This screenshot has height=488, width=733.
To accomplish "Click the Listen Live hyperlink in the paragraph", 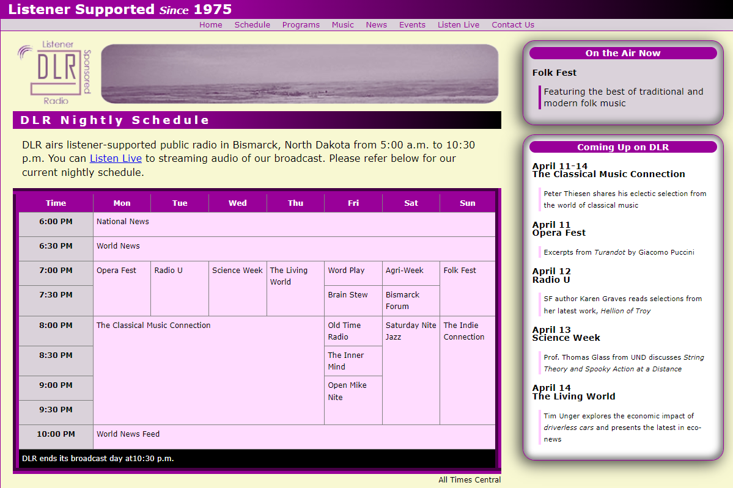I will pos(115,158).
